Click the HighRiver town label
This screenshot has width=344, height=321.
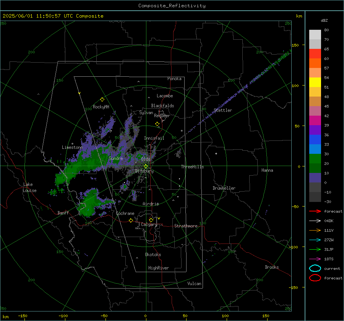(x=159, y=268)
